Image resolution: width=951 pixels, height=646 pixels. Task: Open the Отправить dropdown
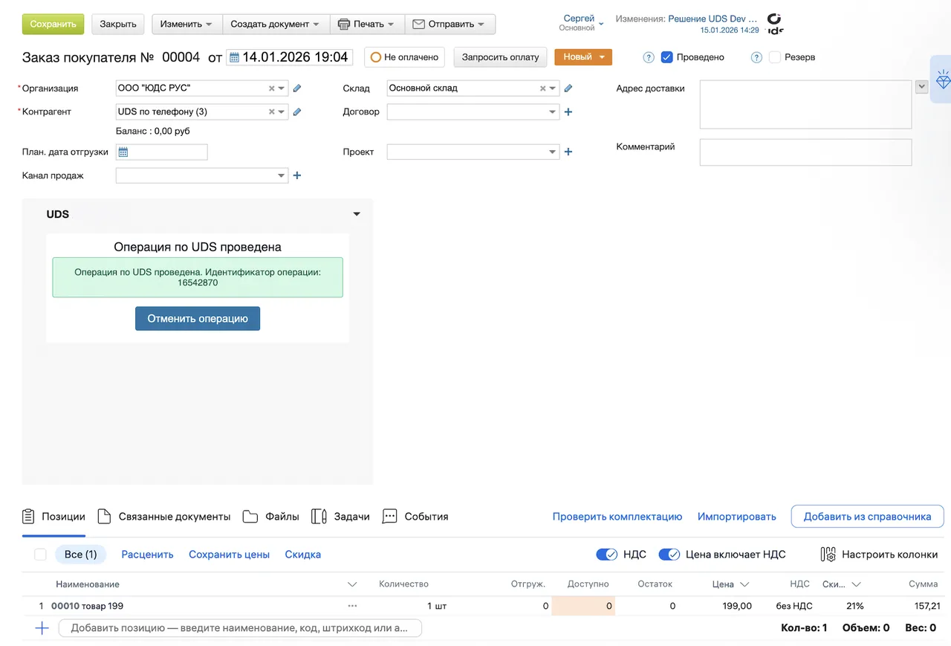pyautogui.click(x=449, y=24)
